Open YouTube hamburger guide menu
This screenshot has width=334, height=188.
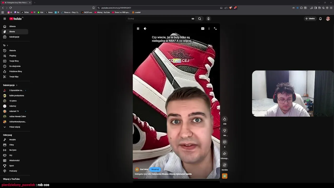click(x=4, y=19)
